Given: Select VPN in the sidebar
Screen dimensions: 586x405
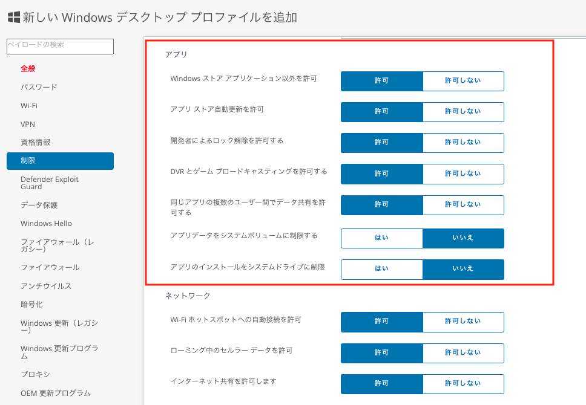Looking at the screenshot, I should click(x=28, y=125).
